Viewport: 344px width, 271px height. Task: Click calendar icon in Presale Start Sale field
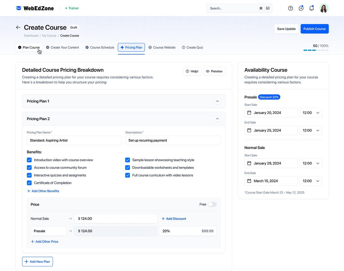249,113
